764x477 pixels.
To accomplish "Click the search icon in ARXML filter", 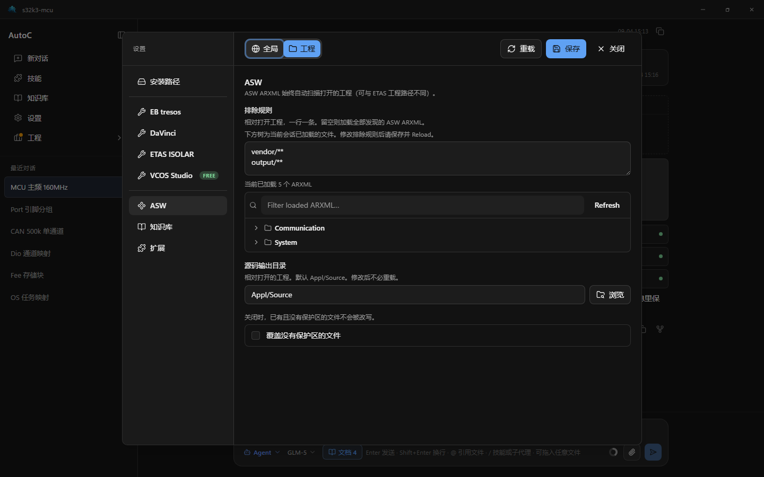I will [x=253, y=205].
